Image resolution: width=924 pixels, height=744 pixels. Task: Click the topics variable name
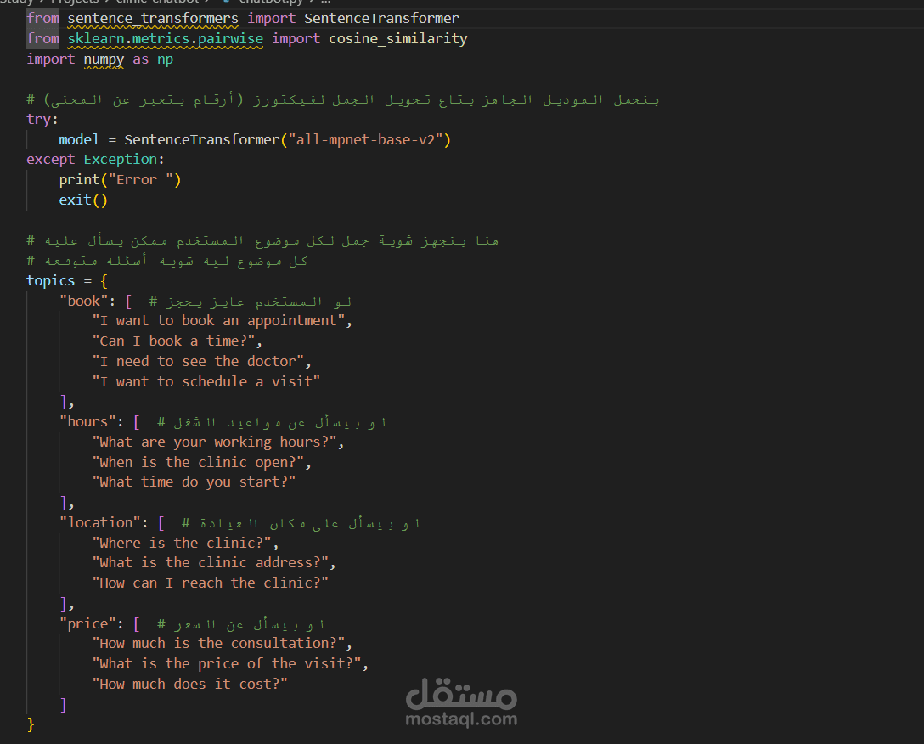(x=51, y=281)
